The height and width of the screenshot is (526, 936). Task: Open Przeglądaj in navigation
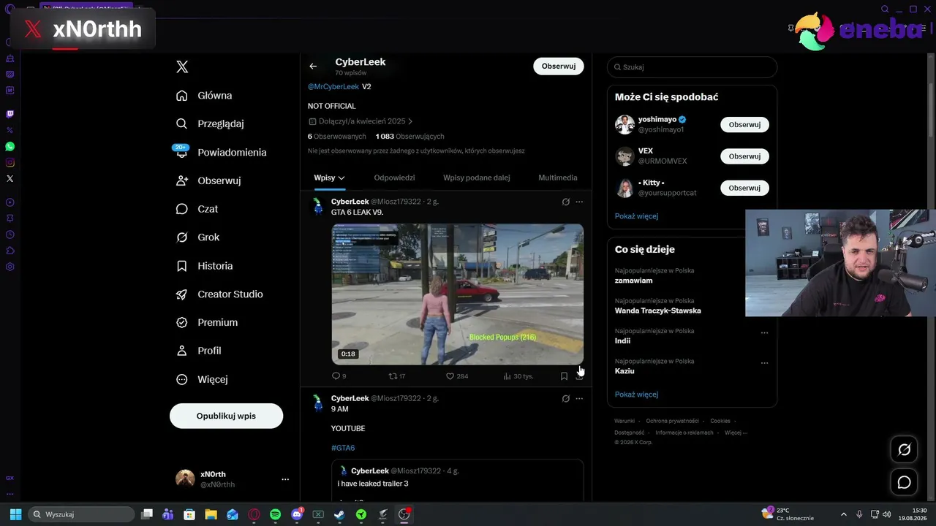pos(210,123)
